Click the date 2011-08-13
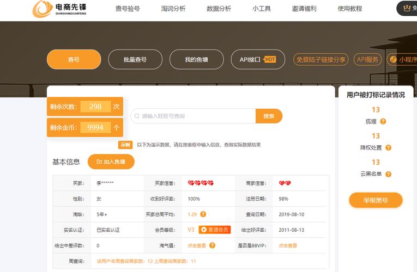The width and height of the screenshot is (417, 272). coord(292,230)
